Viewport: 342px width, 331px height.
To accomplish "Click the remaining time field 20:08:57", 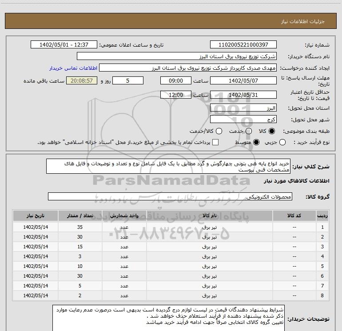I will click(x=82, y=80).
